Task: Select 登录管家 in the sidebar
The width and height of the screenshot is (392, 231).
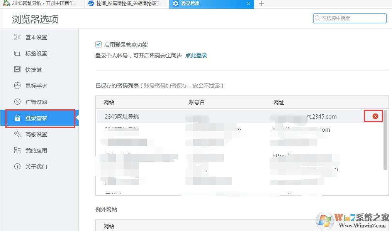Action: 39,118
